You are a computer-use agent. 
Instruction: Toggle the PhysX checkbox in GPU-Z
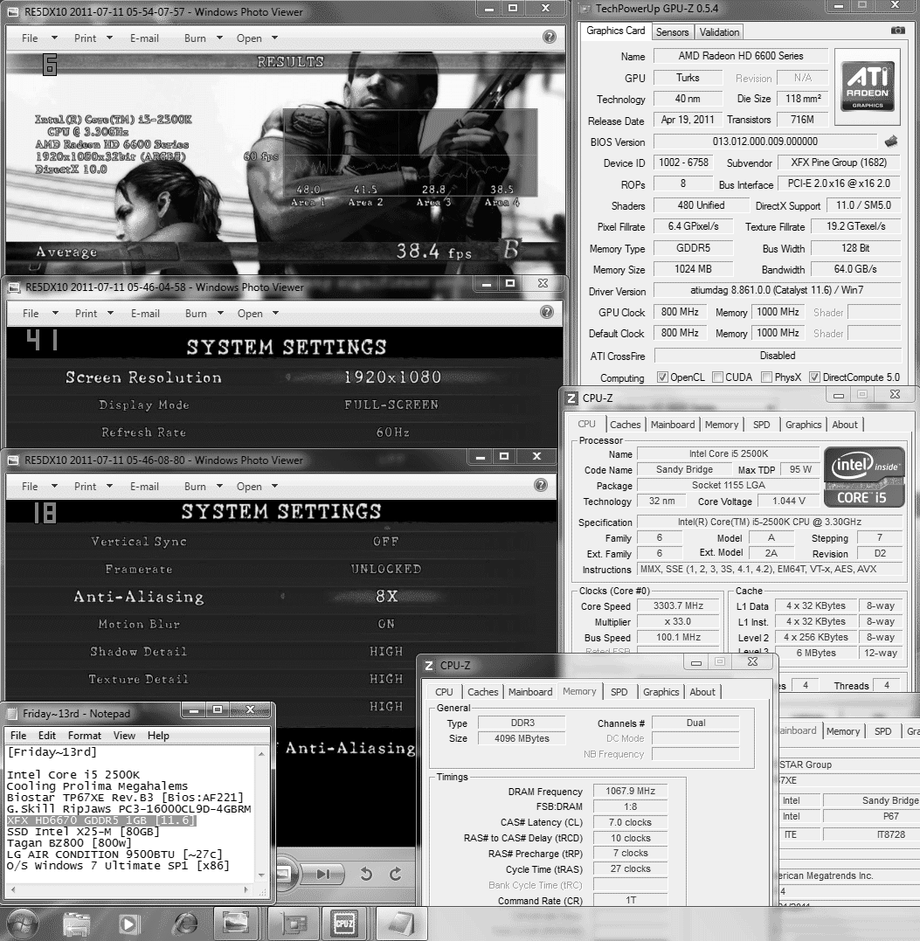pyautogui.click(x=766, y=377)
